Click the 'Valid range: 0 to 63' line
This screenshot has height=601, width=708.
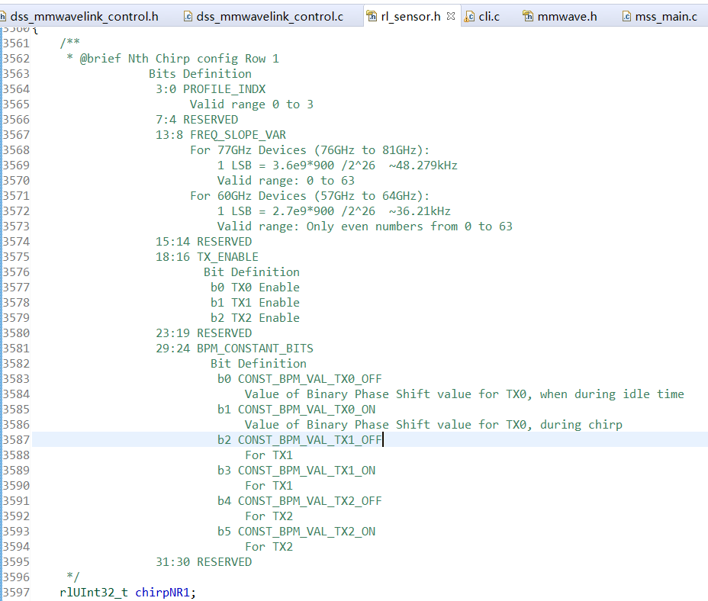pos(286,181)
